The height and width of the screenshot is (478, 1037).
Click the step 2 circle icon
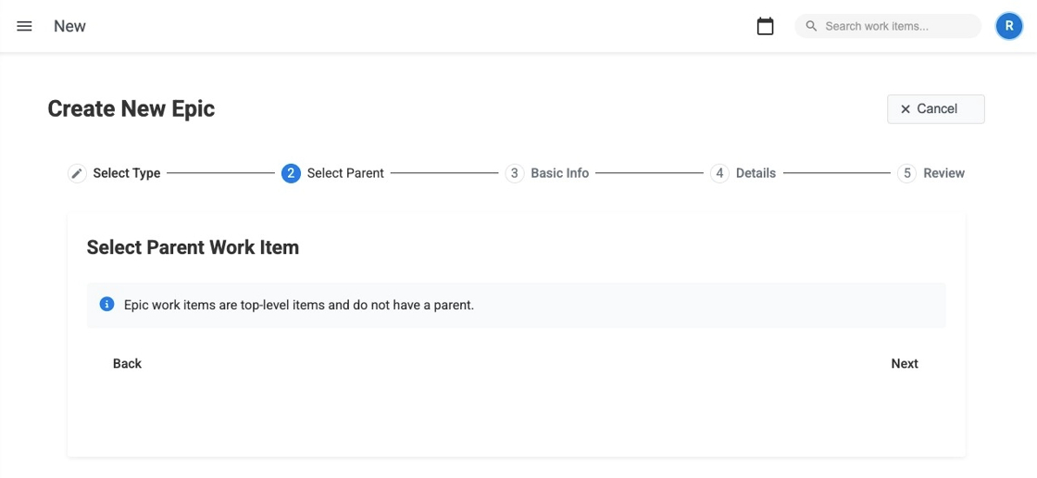[291, 173]
